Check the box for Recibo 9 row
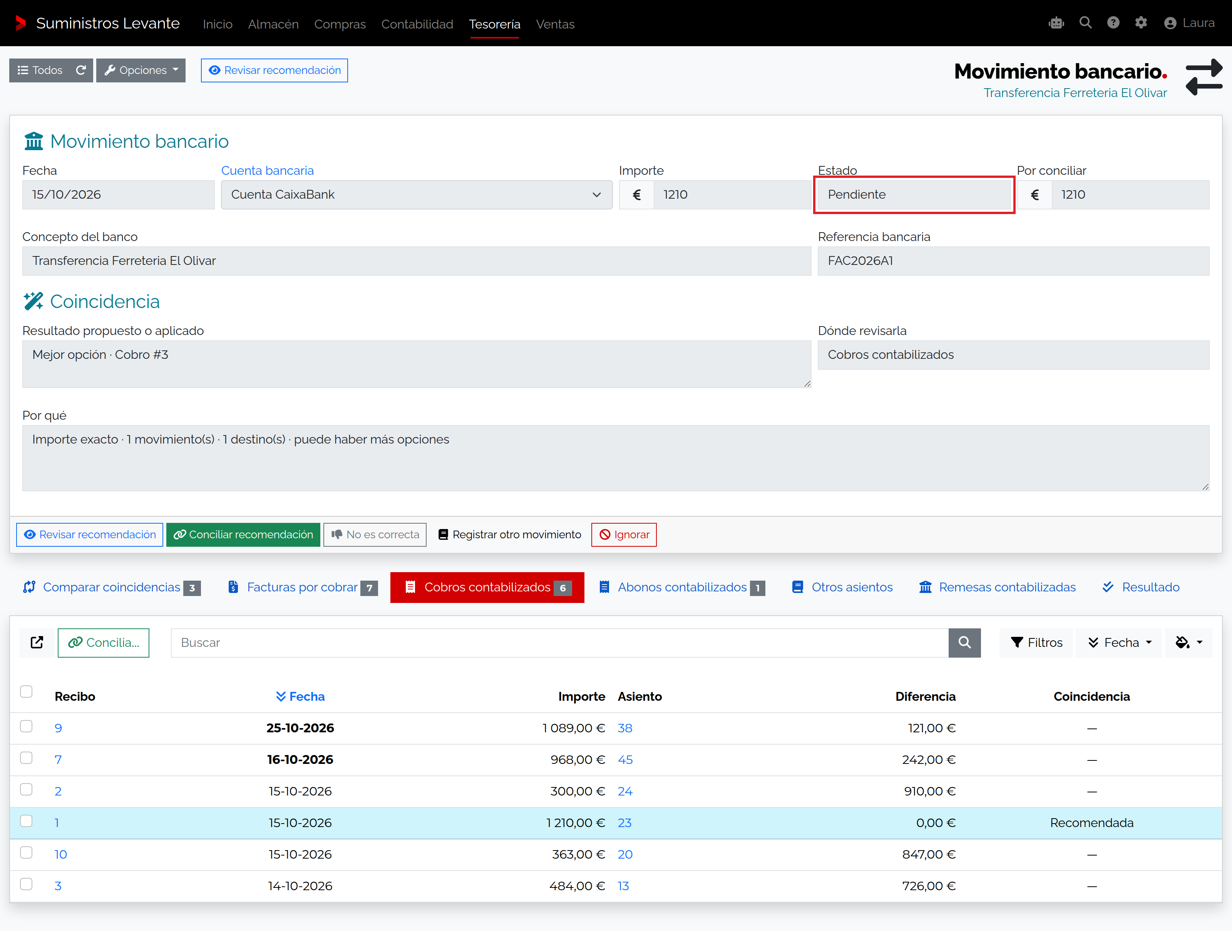Image resolution: width=1232 pixels, height=931 pixels. tap(26, 727)
